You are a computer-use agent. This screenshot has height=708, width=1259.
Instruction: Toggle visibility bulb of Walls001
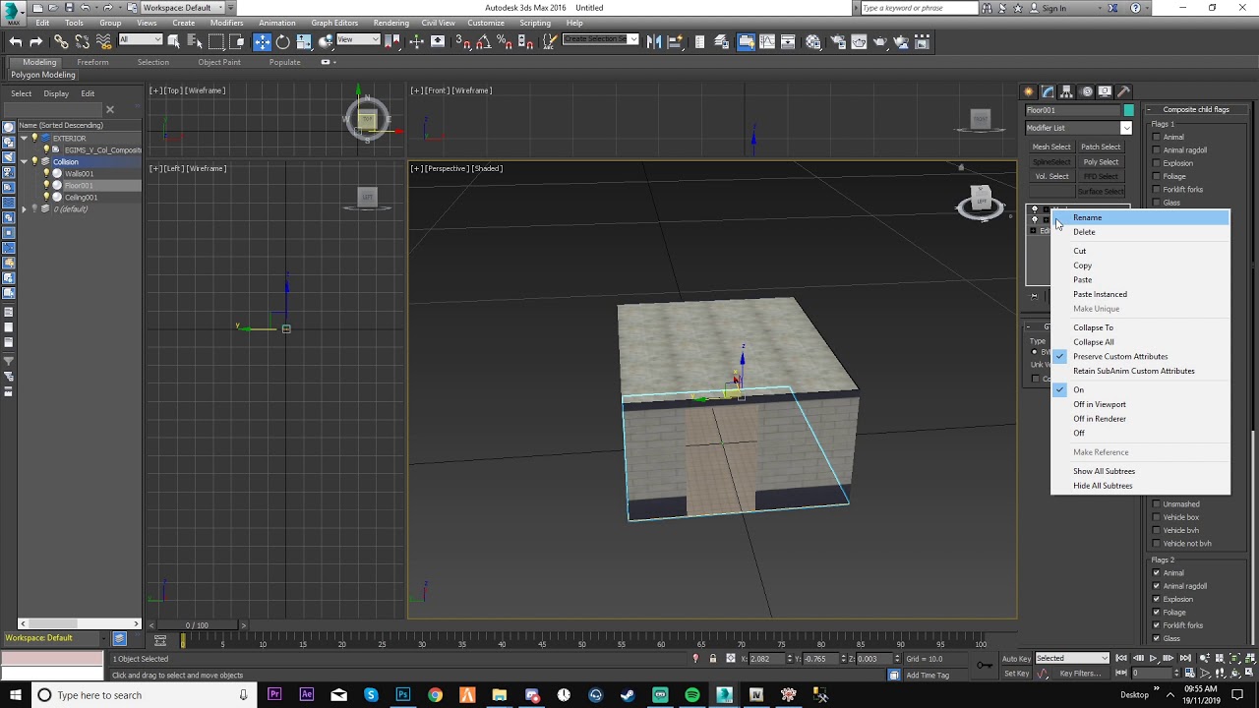(x=46, y=174)
